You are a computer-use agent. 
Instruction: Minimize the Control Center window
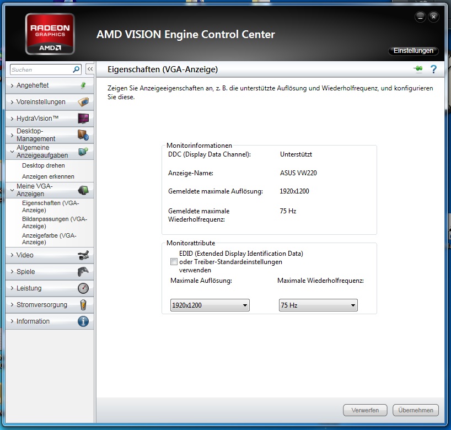click(420, 17)
